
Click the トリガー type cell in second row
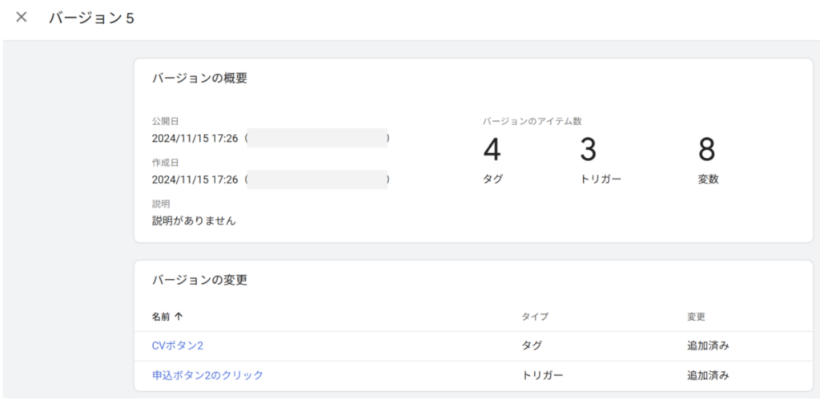point(542,375)
